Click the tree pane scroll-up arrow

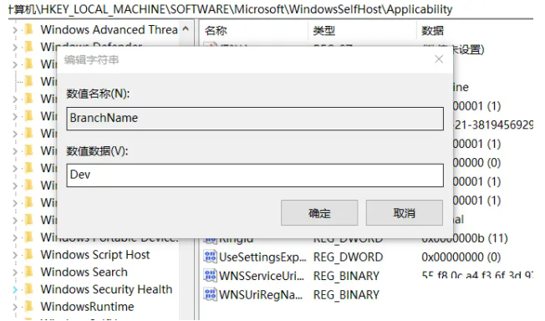pyautogui.click(x=186, y=29)
